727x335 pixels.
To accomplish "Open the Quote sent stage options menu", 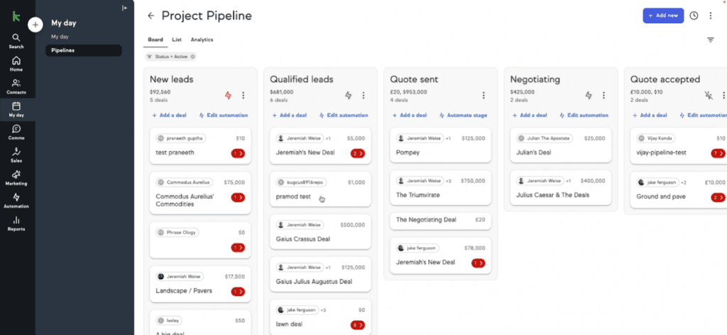I will pos(483,96).
